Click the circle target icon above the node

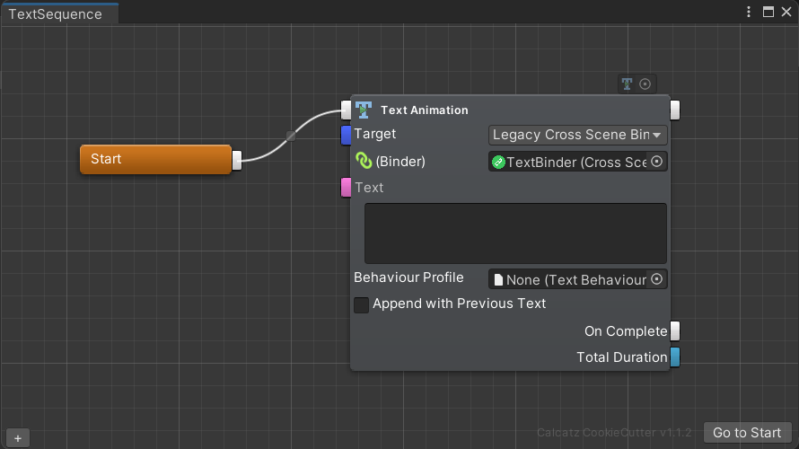[x=645, y=84]
